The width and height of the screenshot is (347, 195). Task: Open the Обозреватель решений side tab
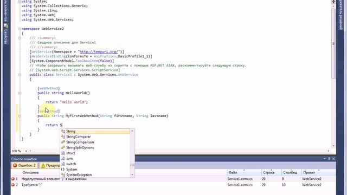(341, 15)
